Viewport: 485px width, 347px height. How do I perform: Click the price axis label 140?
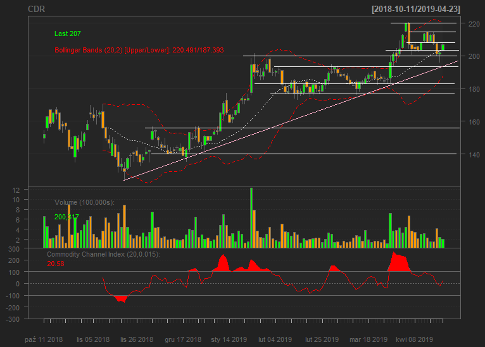474,155
